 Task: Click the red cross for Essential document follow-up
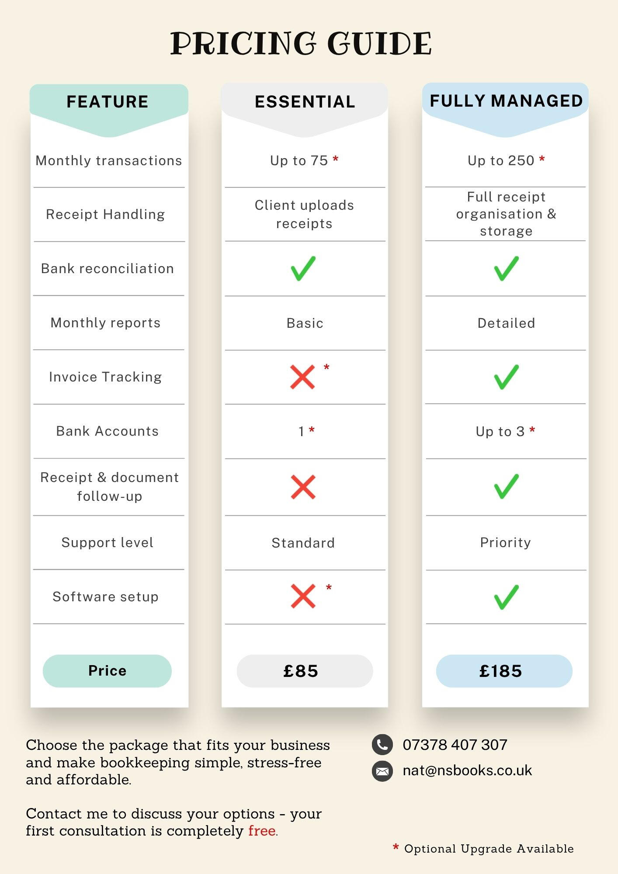[x=303, y=487]
